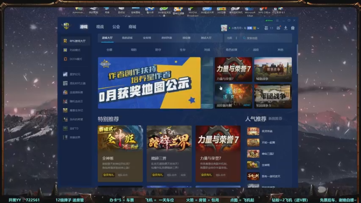361x203 pixels.
Task: Select the 测试大厅 sub tab
Action: tap(206, 38)
